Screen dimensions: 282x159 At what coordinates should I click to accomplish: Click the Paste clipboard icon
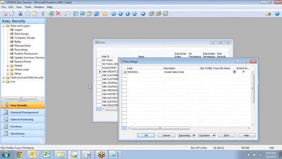pos(34,14)
